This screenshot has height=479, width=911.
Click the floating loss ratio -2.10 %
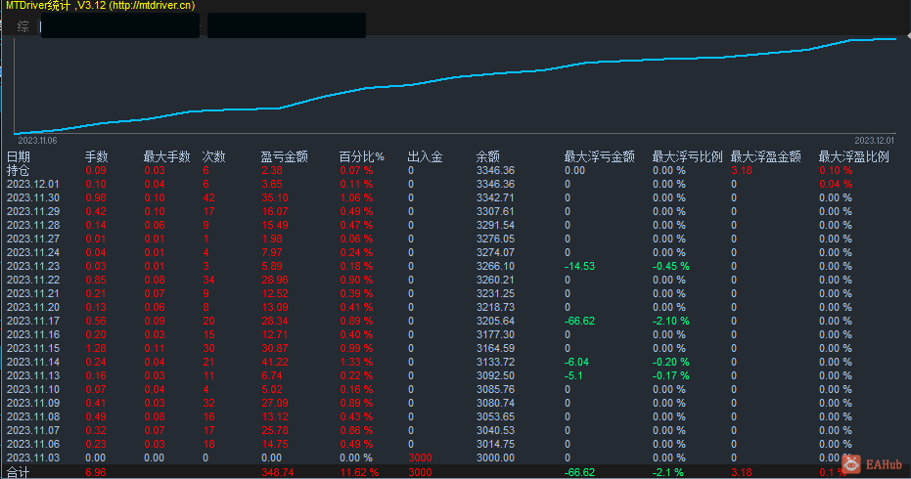[x=671, y=321]
